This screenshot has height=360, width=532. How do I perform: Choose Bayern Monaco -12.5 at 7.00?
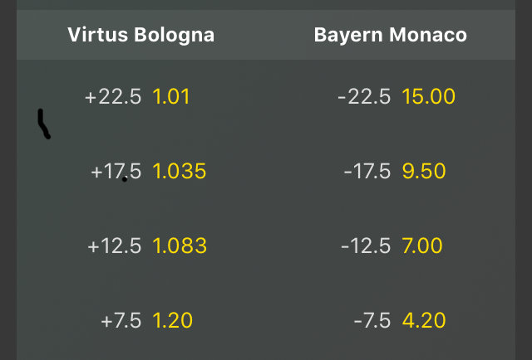(391, 246)
